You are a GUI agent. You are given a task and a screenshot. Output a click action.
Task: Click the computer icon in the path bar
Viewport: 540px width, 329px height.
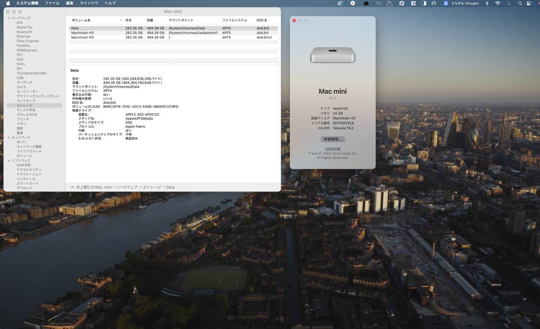click(x=72, y=187)
